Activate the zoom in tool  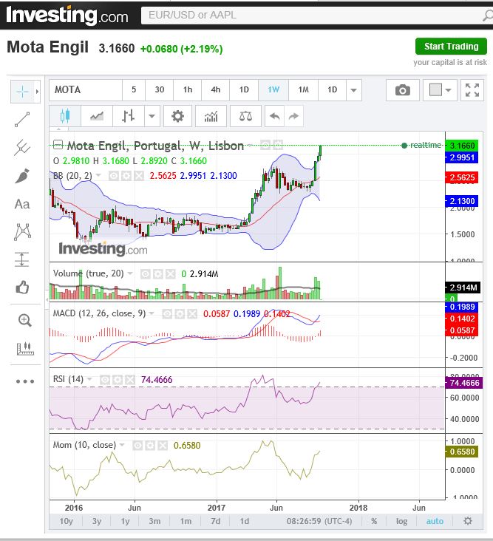click(25, 320)
